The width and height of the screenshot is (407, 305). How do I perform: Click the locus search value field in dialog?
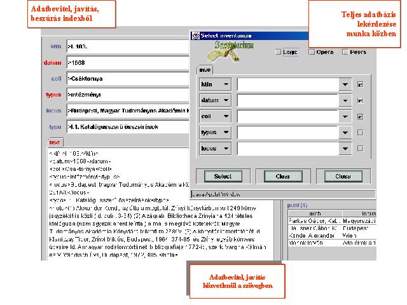coord(287,149)
